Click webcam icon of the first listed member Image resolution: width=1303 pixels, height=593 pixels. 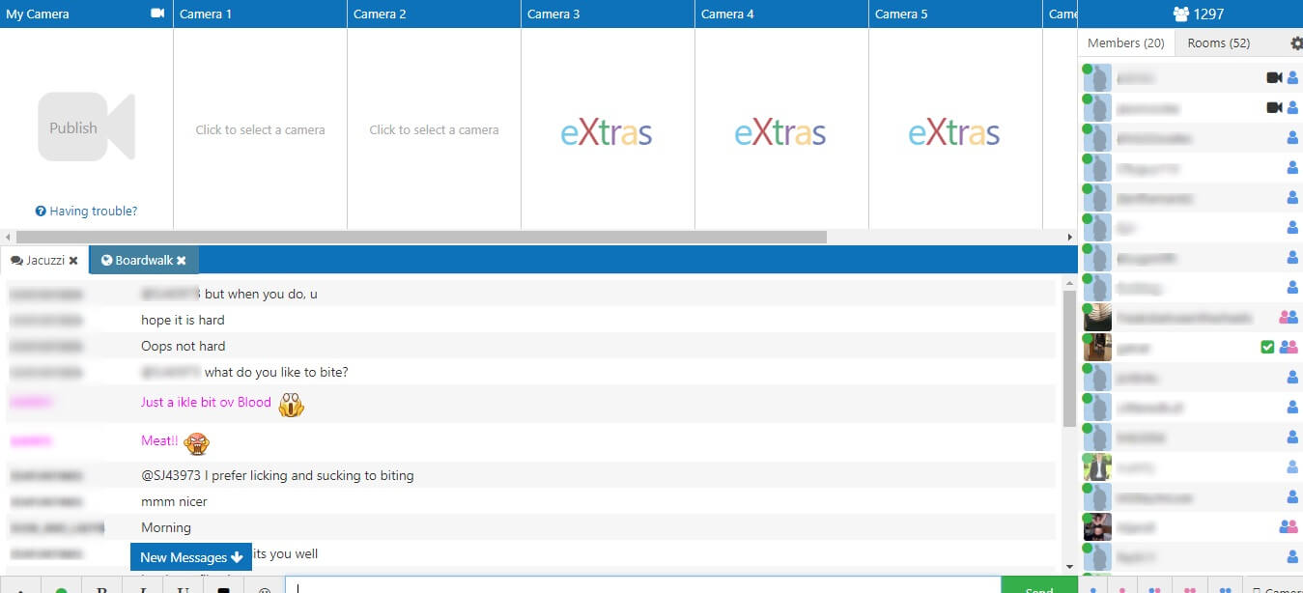pyautogui.click(x=1273, y=77)
